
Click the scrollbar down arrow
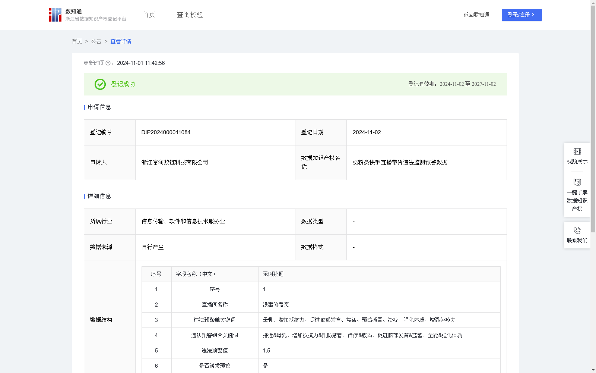coord(593,370)
